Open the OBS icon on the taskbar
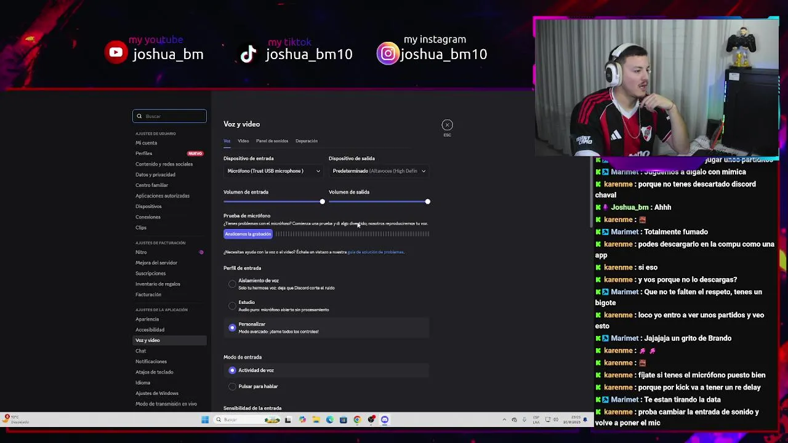 pyautogui.click(x=371, y=420)
